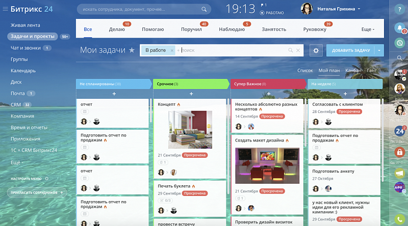The width and height of the screenshot is (408, 226).
Task: Click the ДОБАВИТЬ ЗАДАЧУ button
Action: click(350, 50)
